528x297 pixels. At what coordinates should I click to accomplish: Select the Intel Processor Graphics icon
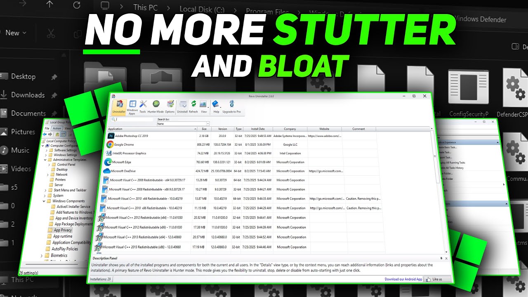click(x=109, y=153)
